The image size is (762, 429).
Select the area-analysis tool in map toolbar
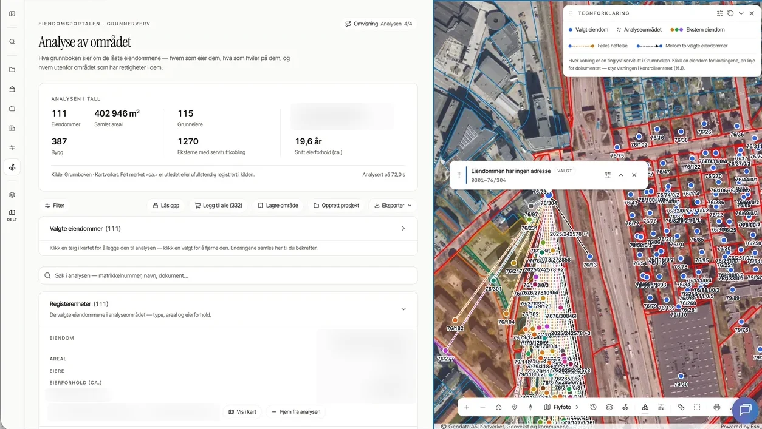pos(625,407)
